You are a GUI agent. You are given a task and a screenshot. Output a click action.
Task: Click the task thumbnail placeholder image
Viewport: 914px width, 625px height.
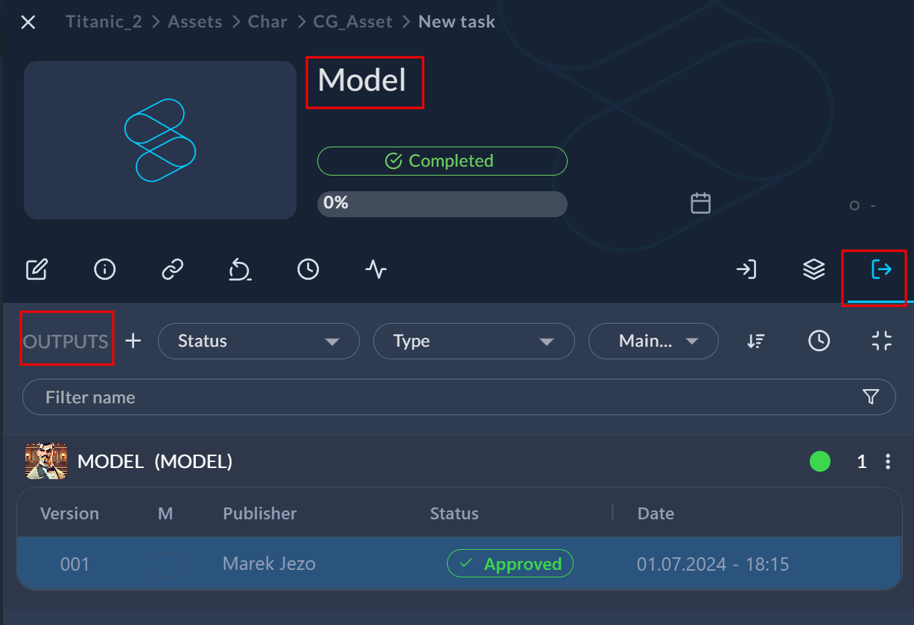pyautogui.click(x=160, y=140)
